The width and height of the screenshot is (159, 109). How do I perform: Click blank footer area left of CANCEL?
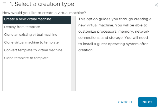(x=57, y=102)
